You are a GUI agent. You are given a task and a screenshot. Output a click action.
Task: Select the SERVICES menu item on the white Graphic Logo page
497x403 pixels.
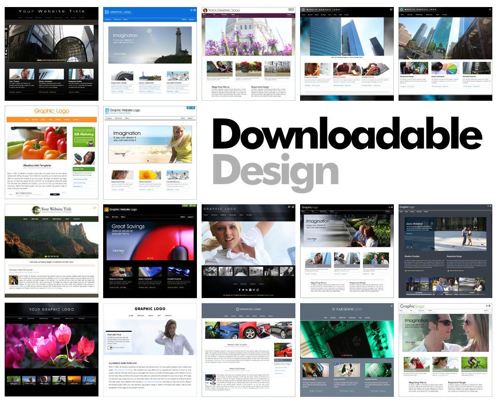pyautogui.click(x=141, y=315)
